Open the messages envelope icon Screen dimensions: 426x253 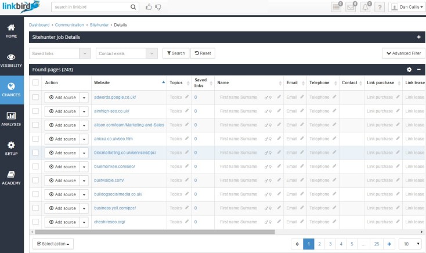(x=351, y=7)
